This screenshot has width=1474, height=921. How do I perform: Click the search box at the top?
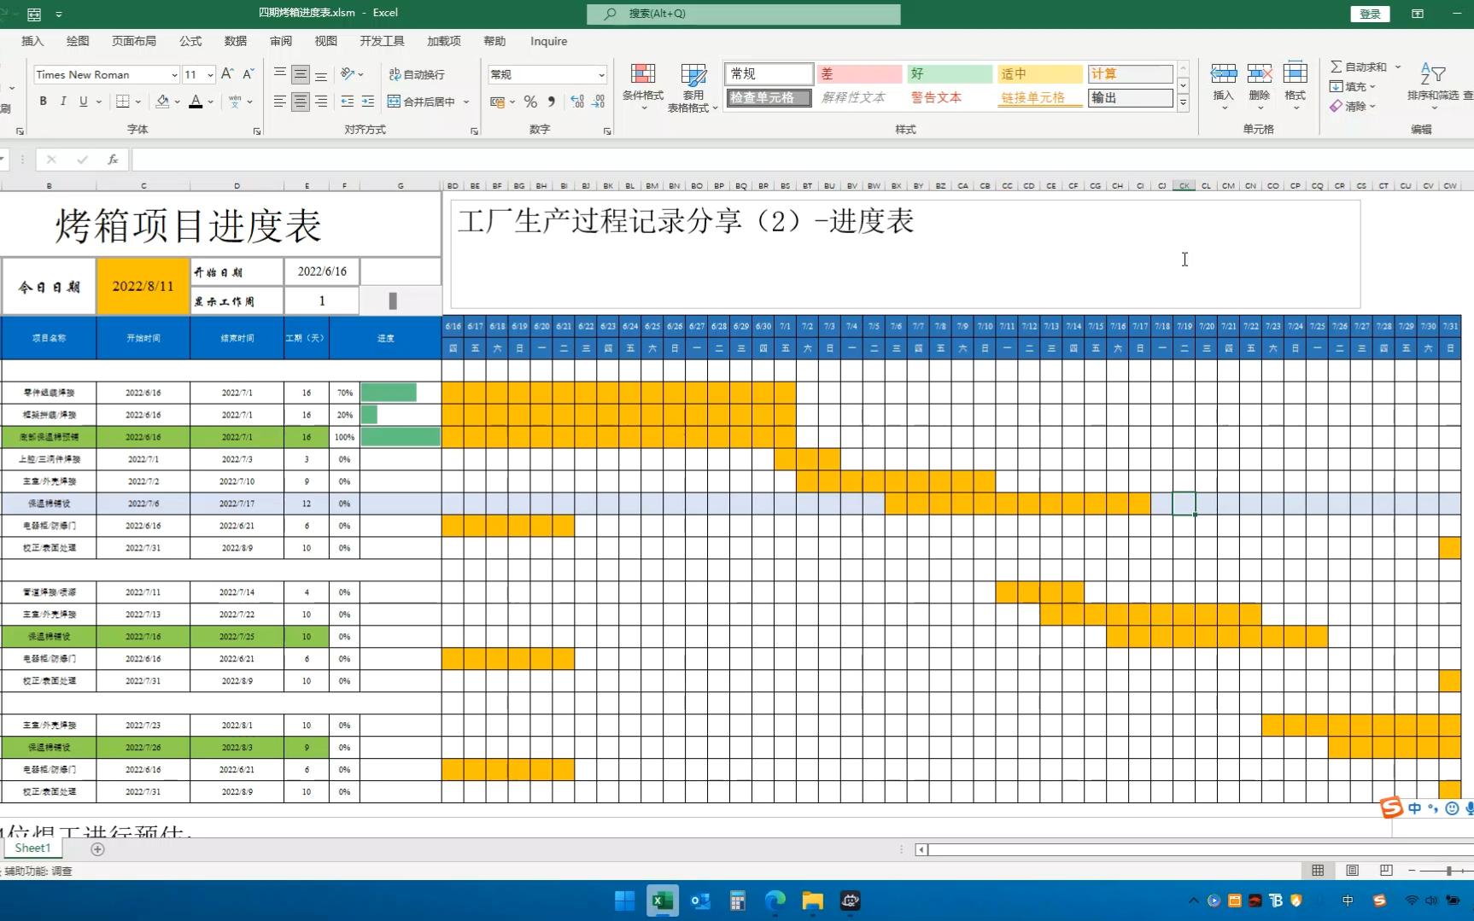point(742,14)
